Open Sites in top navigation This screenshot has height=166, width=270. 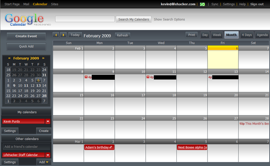click(x=54, y=4)
